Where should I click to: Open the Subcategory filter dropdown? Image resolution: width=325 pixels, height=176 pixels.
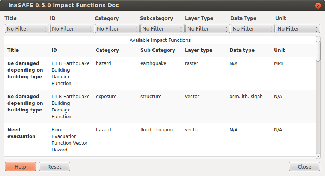click(162, 29)
